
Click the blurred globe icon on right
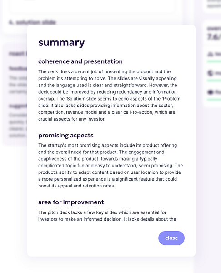(x=210, y=73)
